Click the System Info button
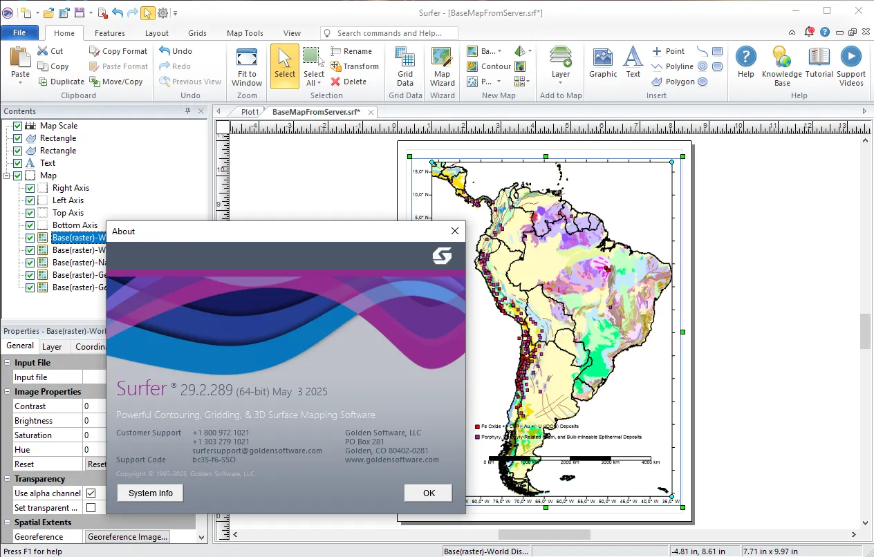This screenshot has width=874, height=557. 151,493
